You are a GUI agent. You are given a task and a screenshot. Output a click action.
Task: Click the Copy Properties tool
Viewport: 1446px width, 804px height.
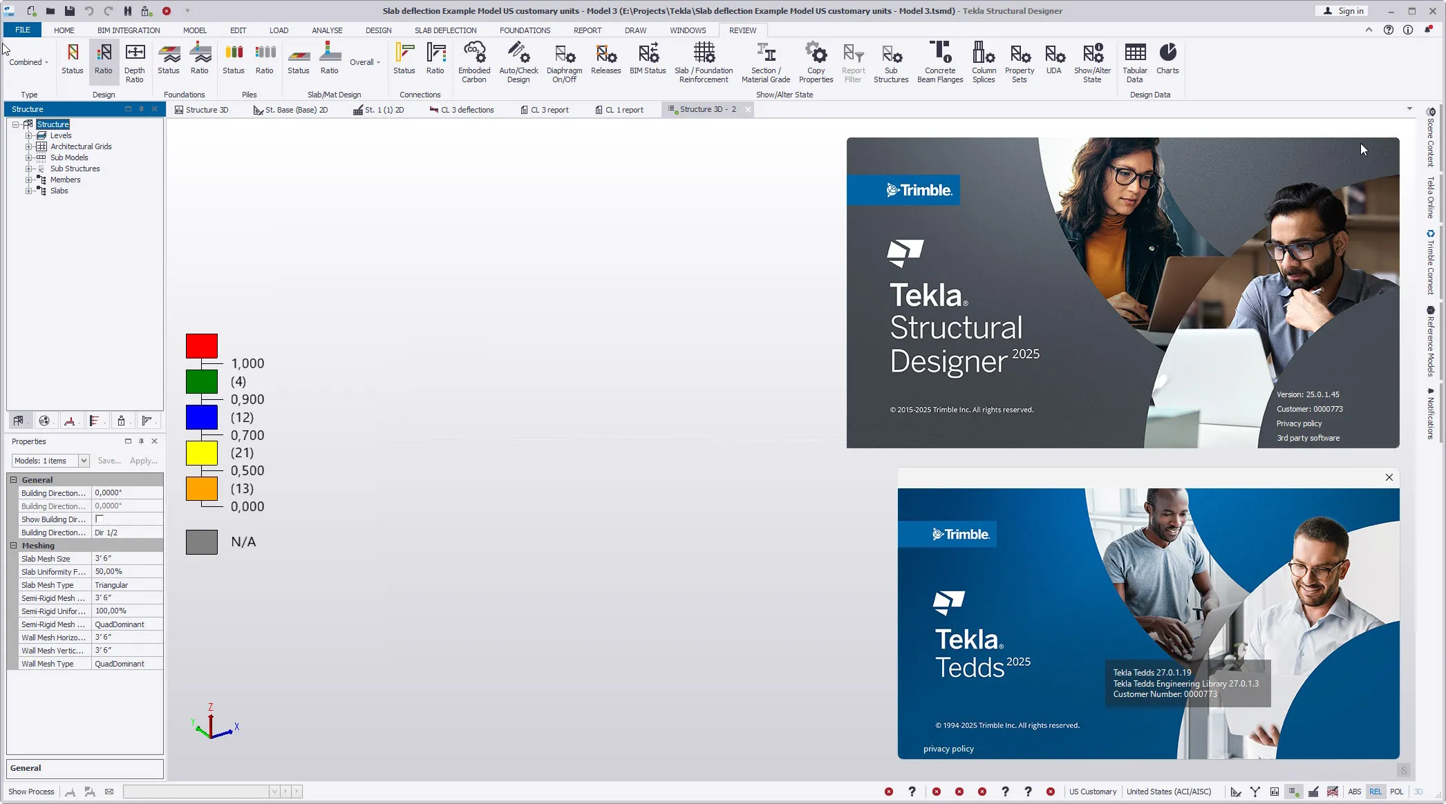pyautogui.click(x=816, y=62)
